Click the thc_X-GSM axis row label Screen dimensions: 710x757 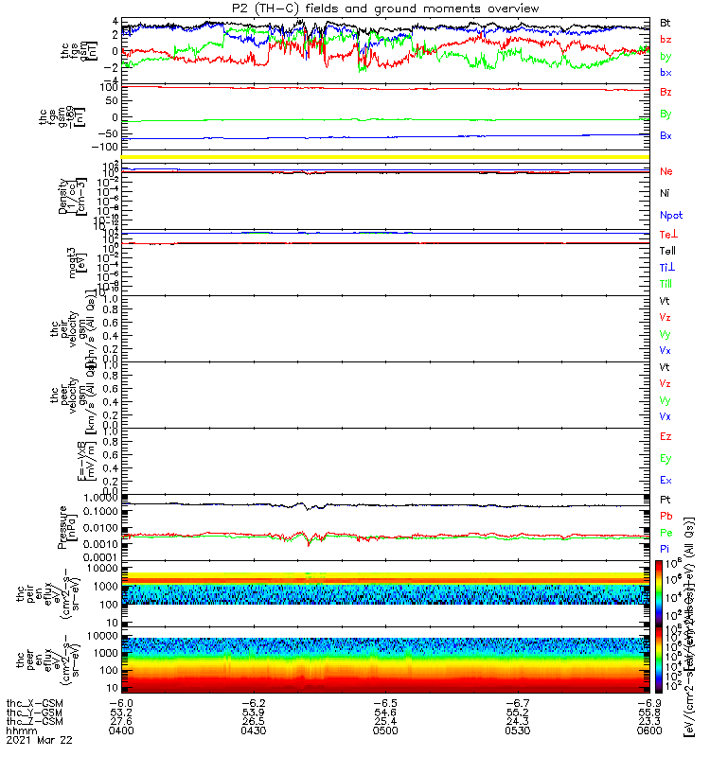[x=35, y=703]
